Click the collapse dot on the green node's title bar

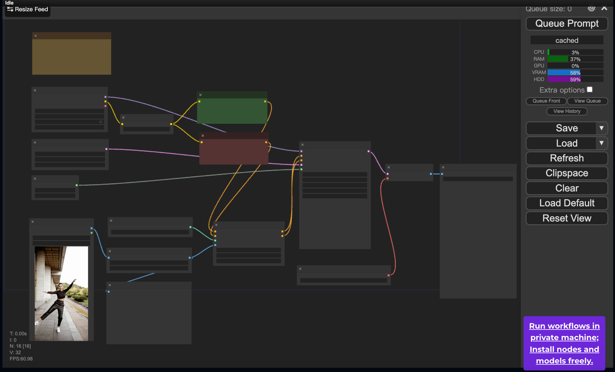tap(200, 94)
